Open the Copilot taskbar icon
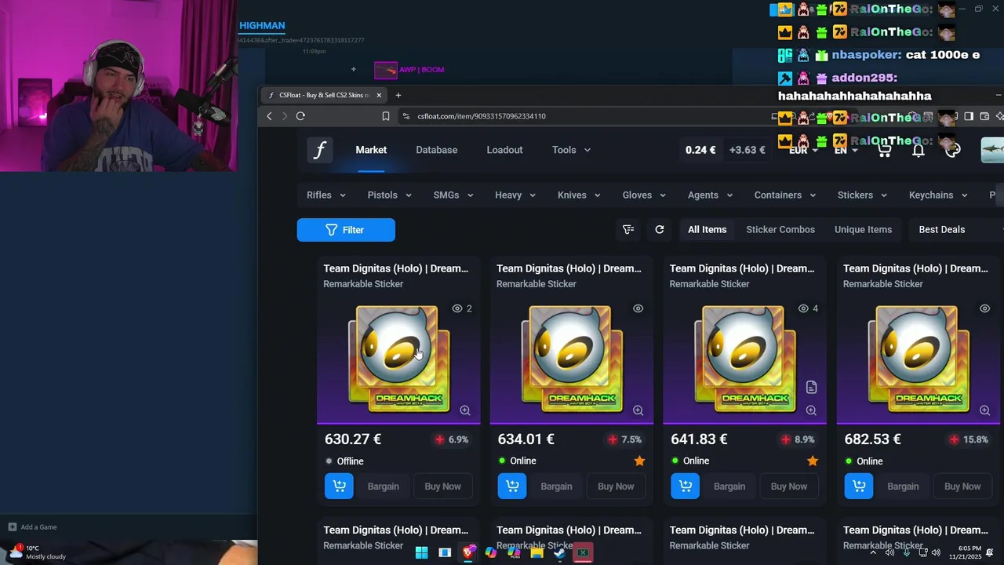This screenshot has width=1004, height=565. pos(491,553)
